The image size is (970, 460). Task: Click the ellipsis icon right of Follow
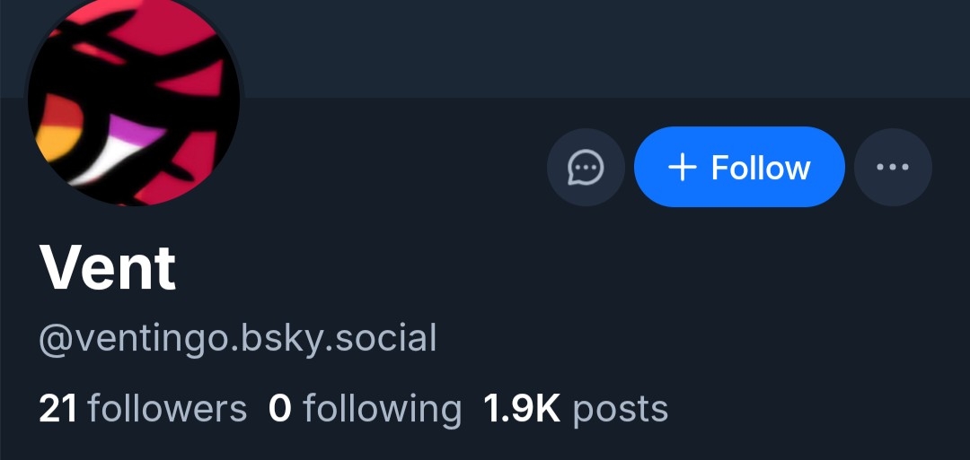(893, 168)
